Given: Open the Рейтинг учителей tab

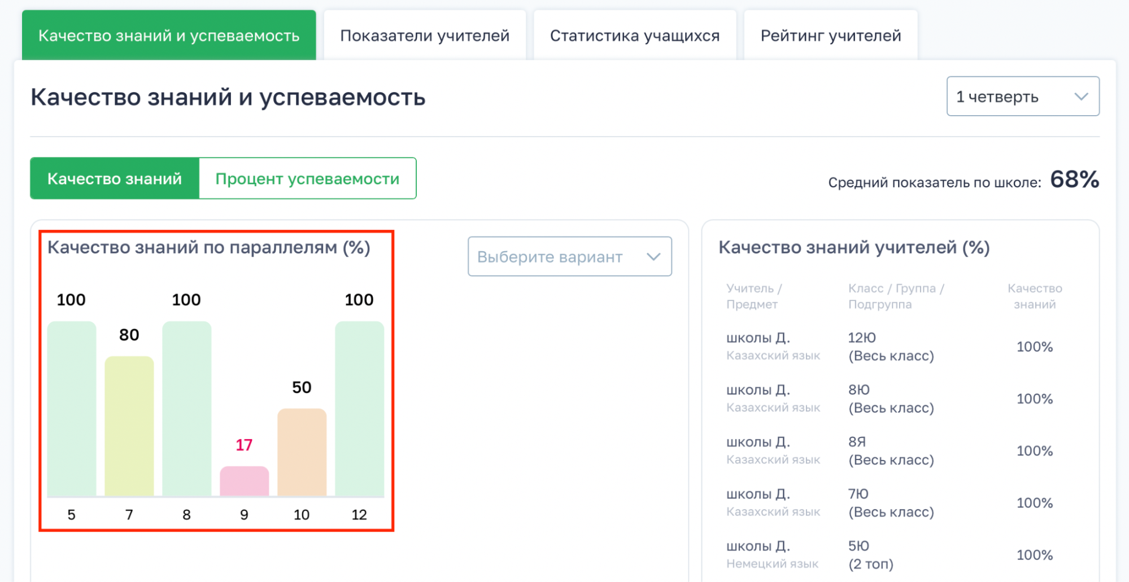Looking at the screenshot, I should 830,36.
